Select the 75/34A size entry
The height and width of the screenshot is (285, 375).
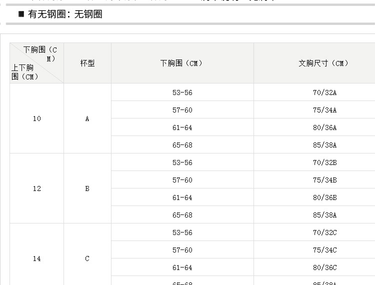[x=324, y=110]
